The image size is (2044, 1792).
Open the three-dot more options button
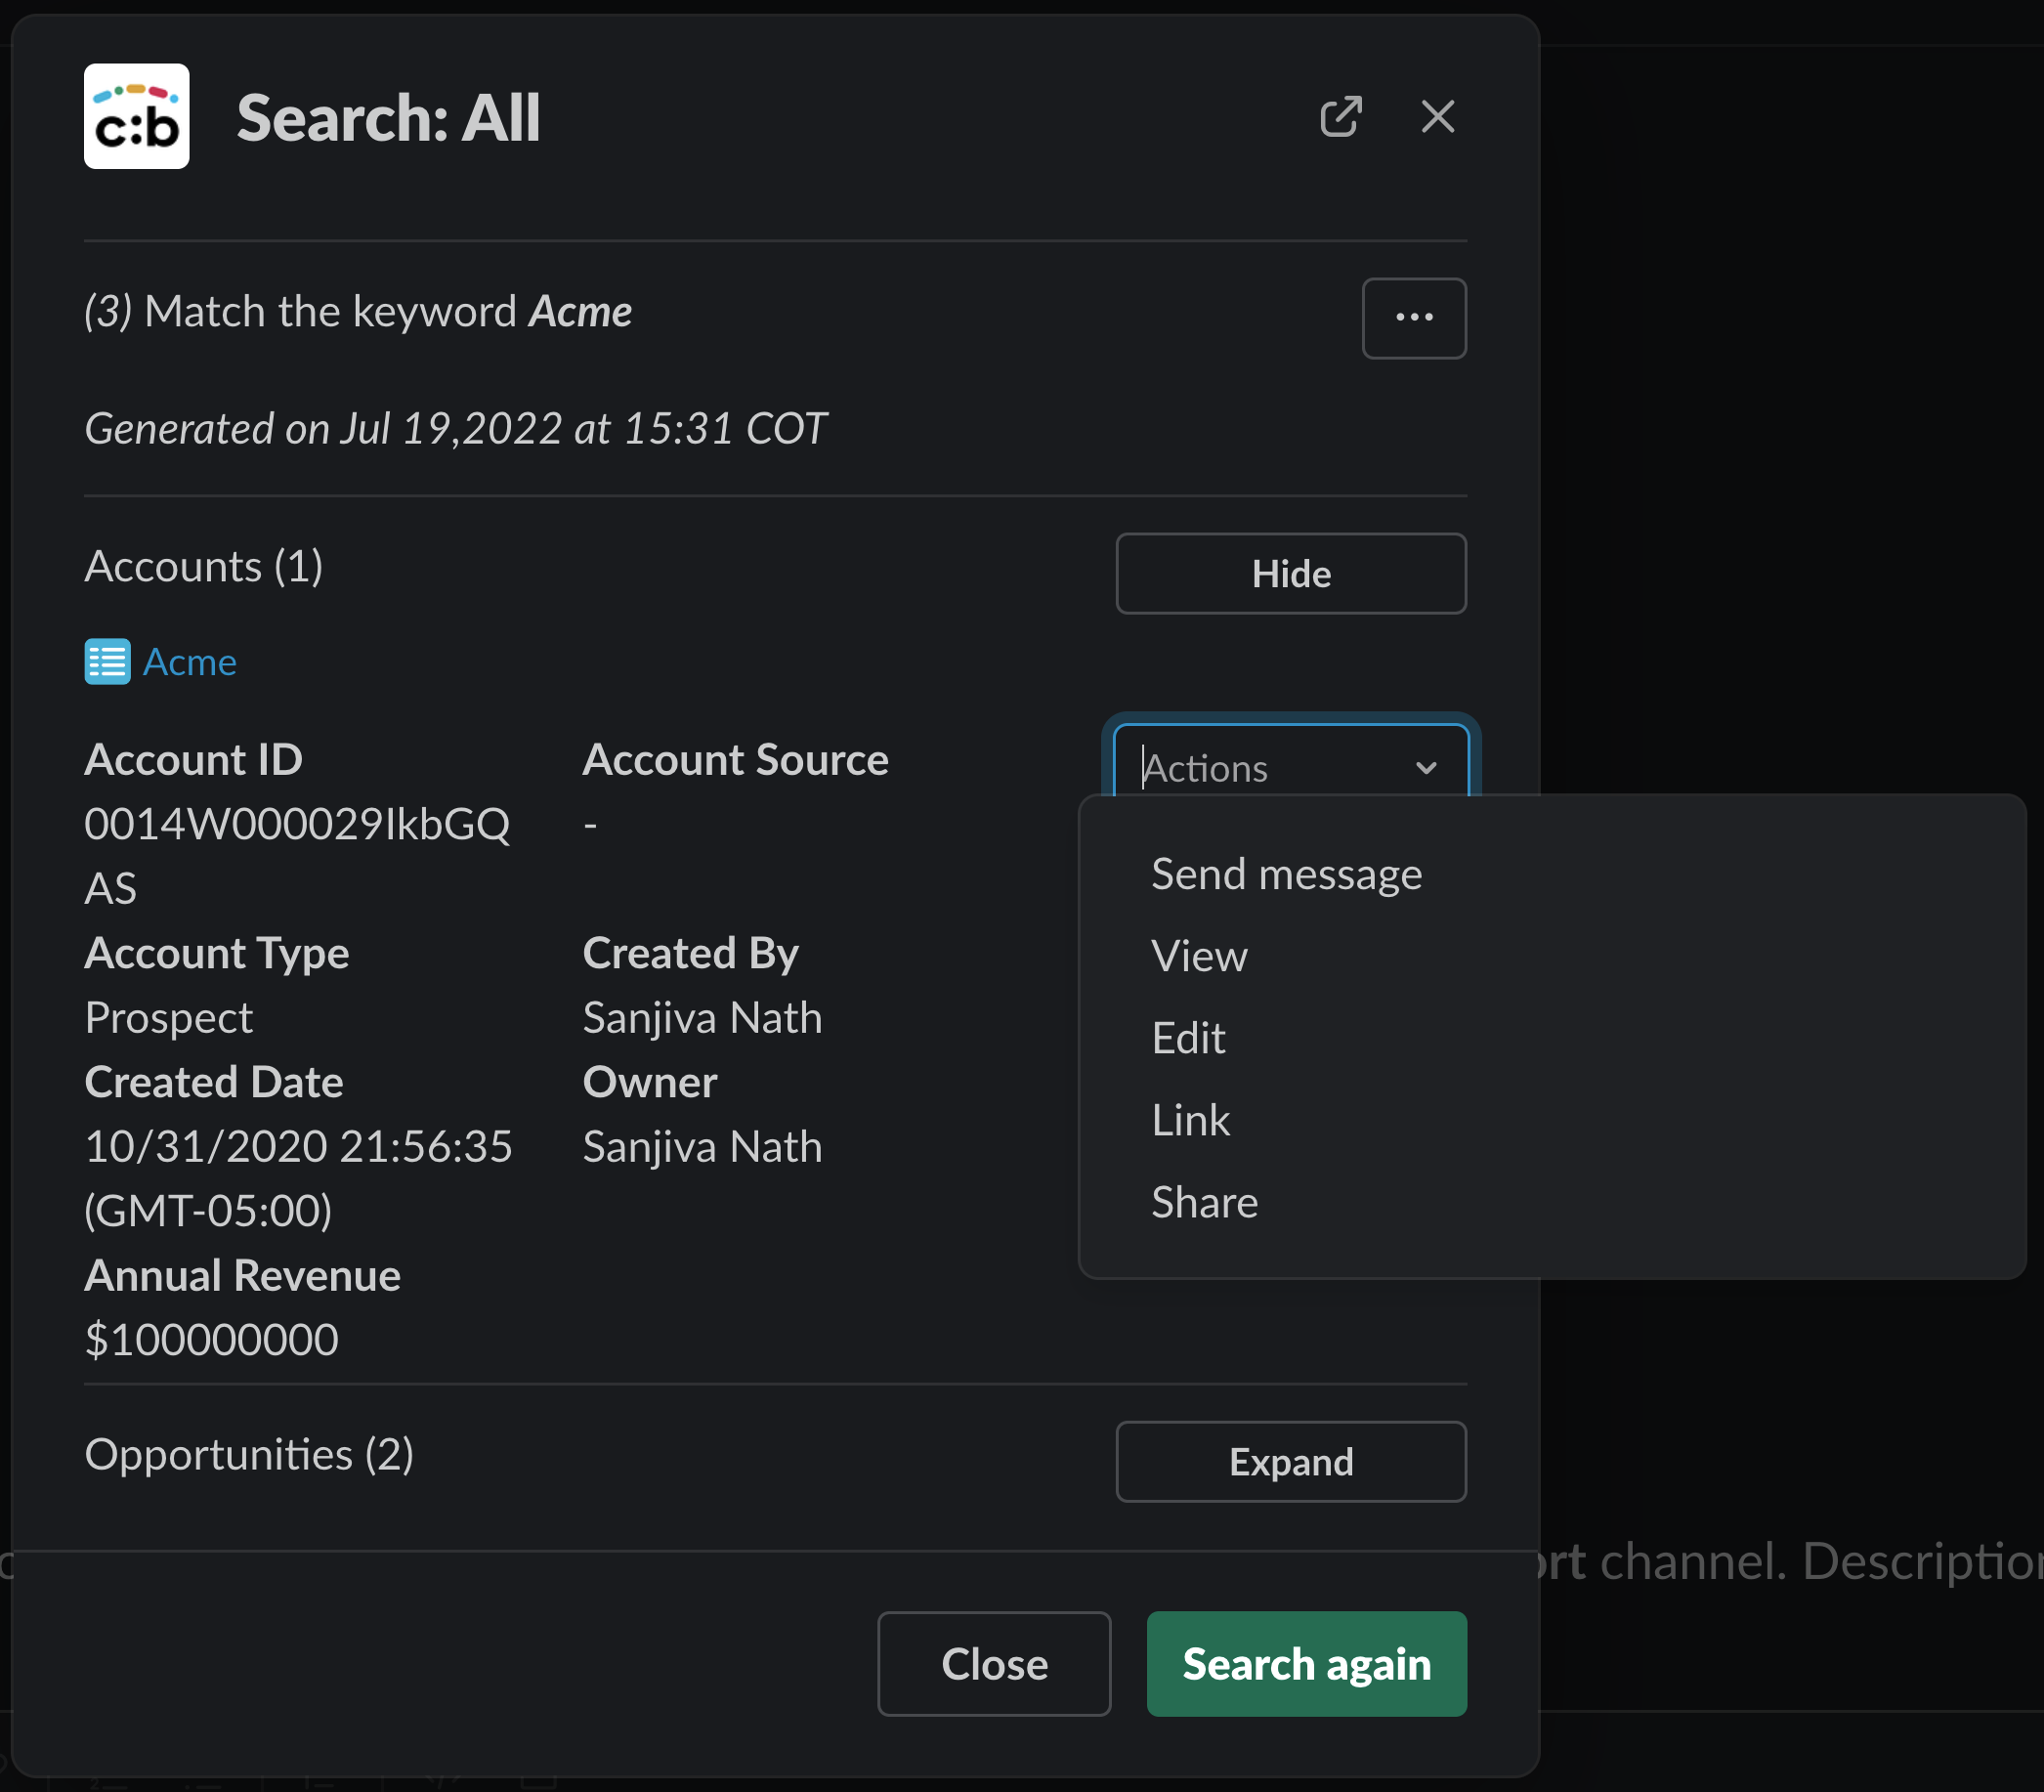1413,317
